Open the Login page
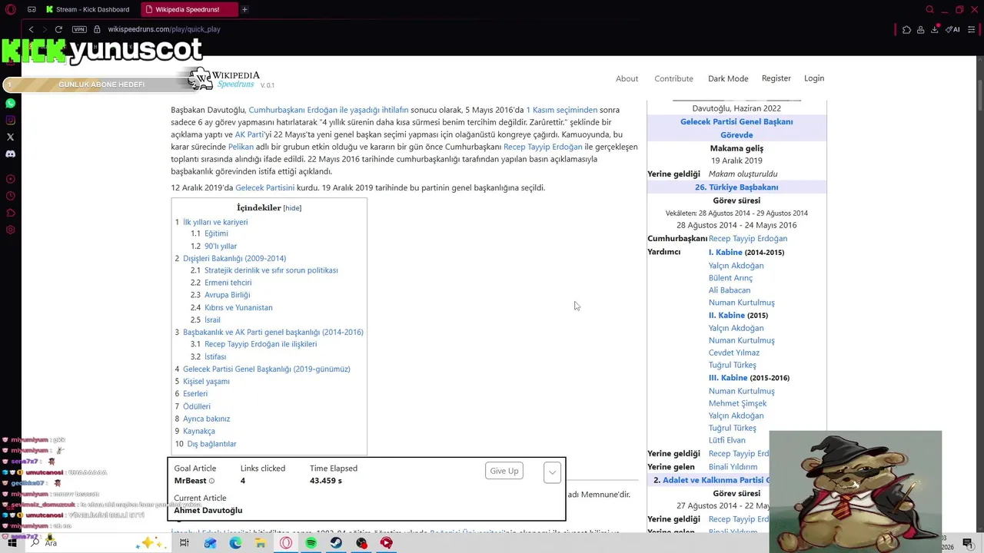This screenshot has height=553, width=984. [x=814, y=78]
